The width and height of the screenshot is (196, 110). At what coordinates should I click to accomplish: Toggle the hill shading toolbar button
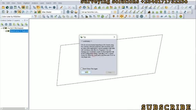39,12
